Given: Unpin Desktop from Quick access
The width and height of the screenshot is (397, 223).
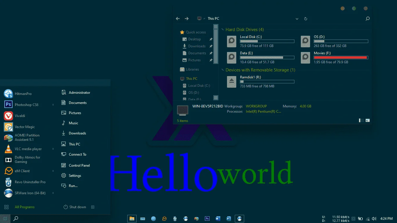Looking at the screenshot, I should click(211, 39).
